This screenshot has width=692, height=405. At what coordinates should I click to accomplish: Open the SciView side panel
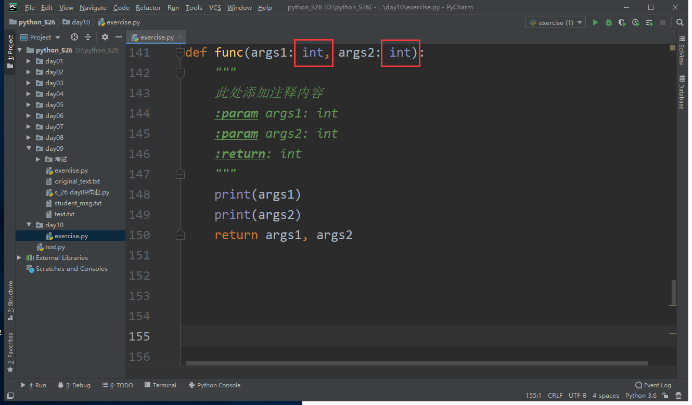click(x=682, y=50)
